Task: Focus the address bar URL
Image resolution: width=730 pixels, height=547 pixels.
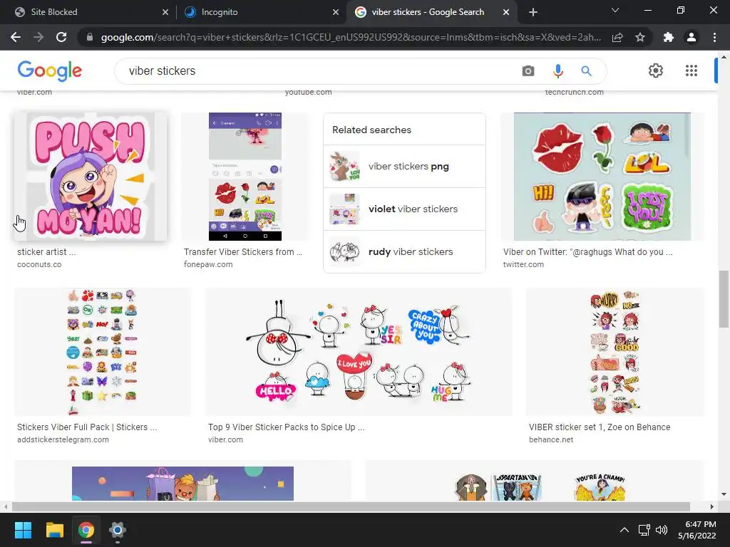Action: pyautogui.click(x=350, y=37)
